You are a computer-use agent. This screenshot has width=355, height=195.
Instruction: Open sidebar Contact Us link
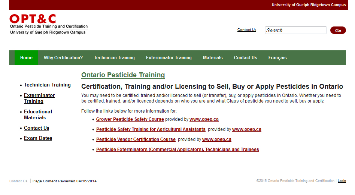(x=36, y=128)
